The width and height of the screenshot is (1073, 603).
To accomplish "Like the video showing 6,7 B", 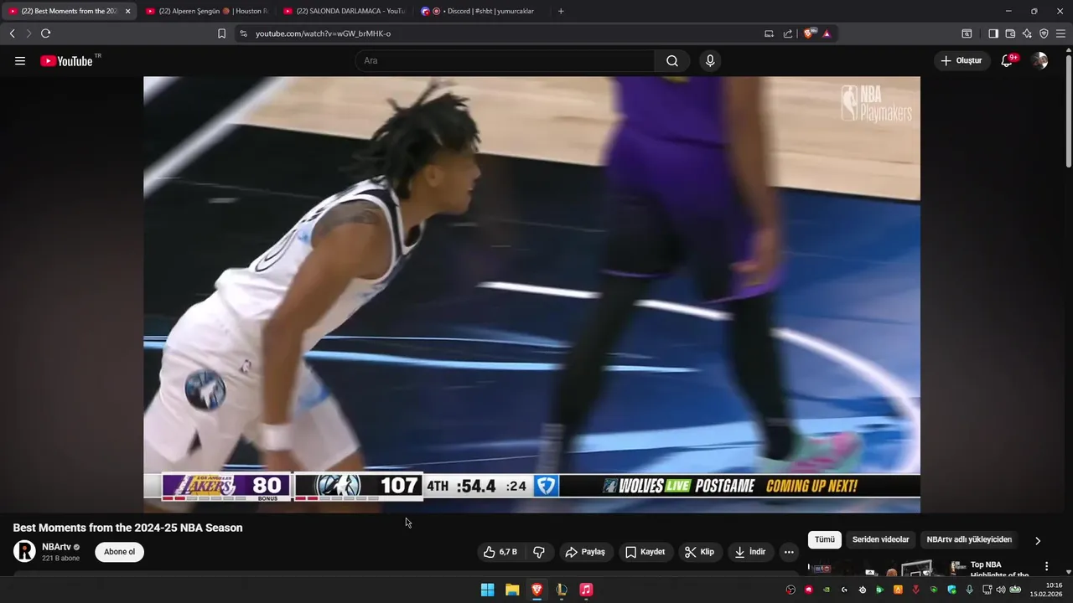I will click(500, 552).
